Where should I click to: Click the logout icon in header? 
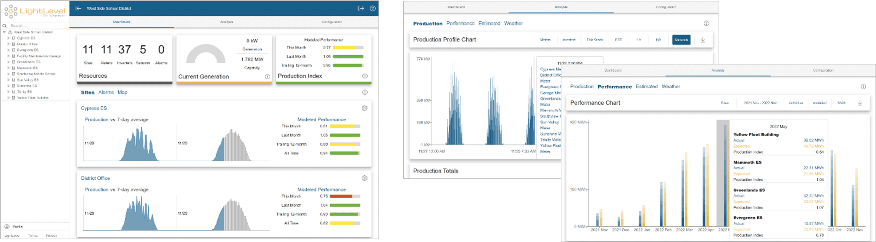tap(361, 8)
